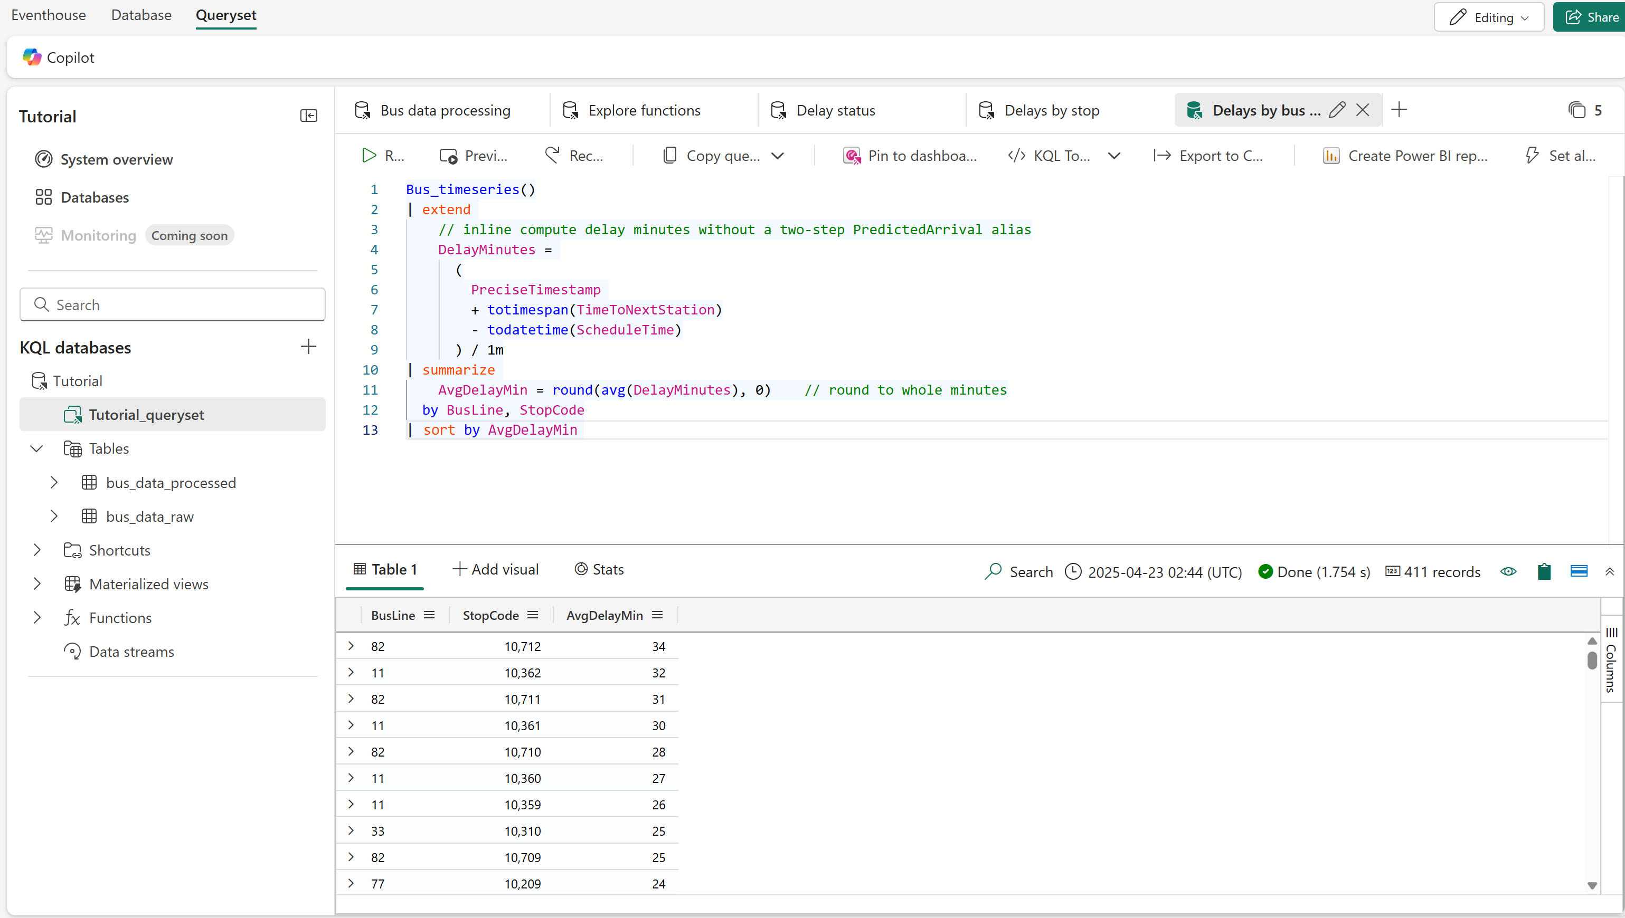Toggle the eye icon for empty columns
Screen dimensions: 1625x918
pos(1508,571)
